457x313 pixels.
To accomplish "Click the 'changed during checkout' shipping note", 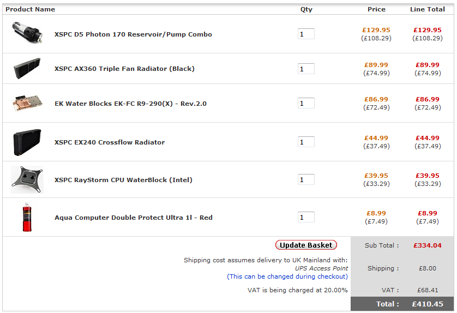I will [287, 276].
